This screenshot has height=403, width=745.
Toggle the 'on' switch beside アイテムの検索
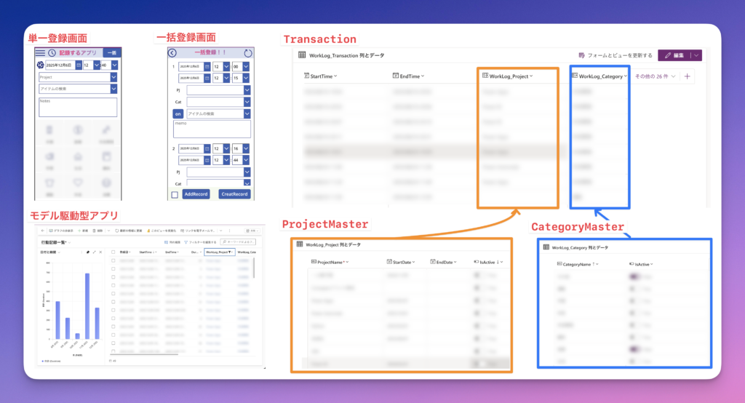point(178,113)
